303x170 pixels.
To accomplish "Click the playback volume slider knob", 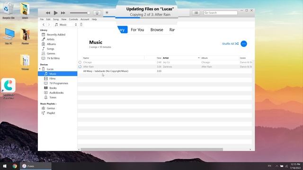I will (89, 13).
